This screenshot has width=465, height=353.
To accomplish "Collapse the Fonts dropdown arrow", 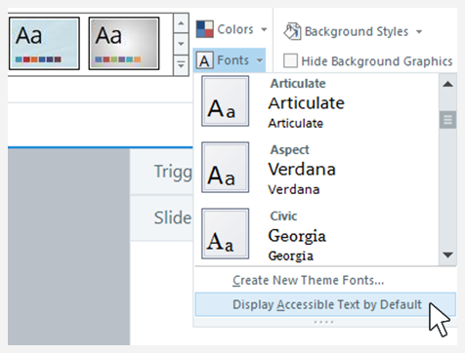I will (260, 60).
